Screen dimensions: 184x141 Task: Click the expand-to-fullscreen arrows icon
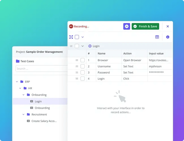pos(71,37)
